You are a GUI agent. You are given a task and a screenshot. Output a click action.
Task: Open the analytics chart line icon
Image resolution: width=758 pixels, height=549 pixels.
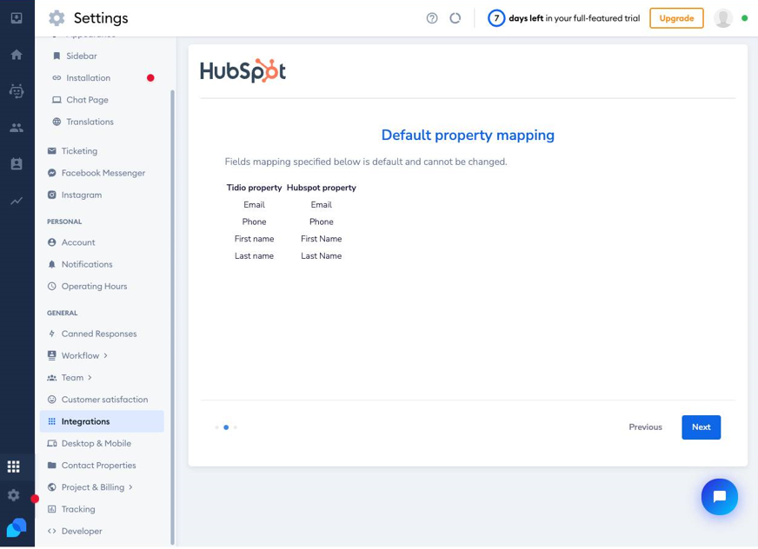(17, 201)
